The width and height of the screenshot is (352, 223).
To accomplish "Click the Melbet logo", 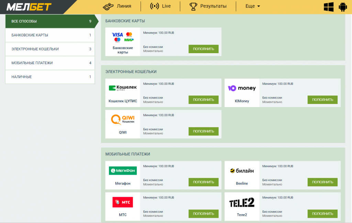I will (29, 7).
